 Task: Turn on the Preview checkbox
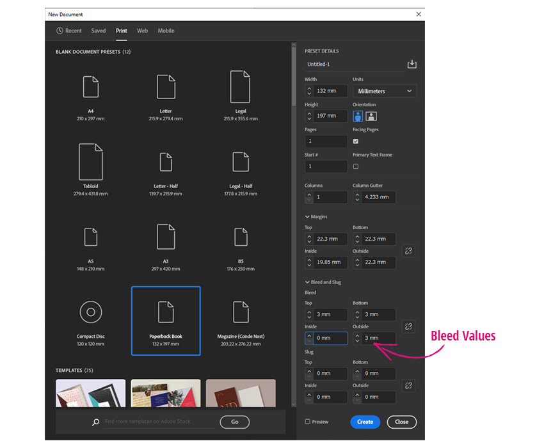(x=307, y=422)
